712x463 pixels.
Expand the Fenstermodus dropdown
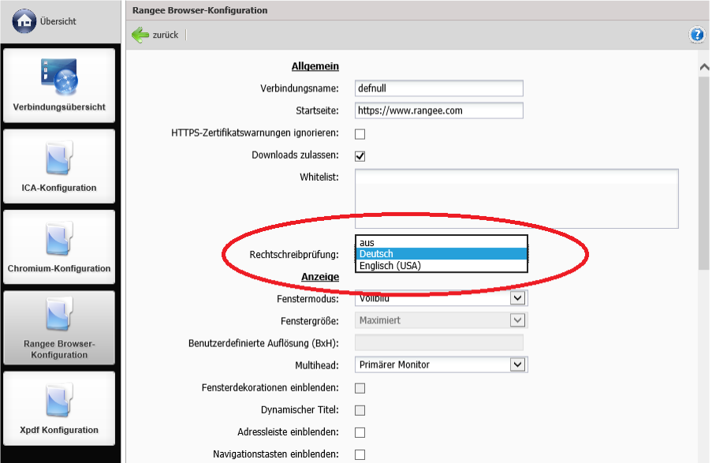click(517, 298)
